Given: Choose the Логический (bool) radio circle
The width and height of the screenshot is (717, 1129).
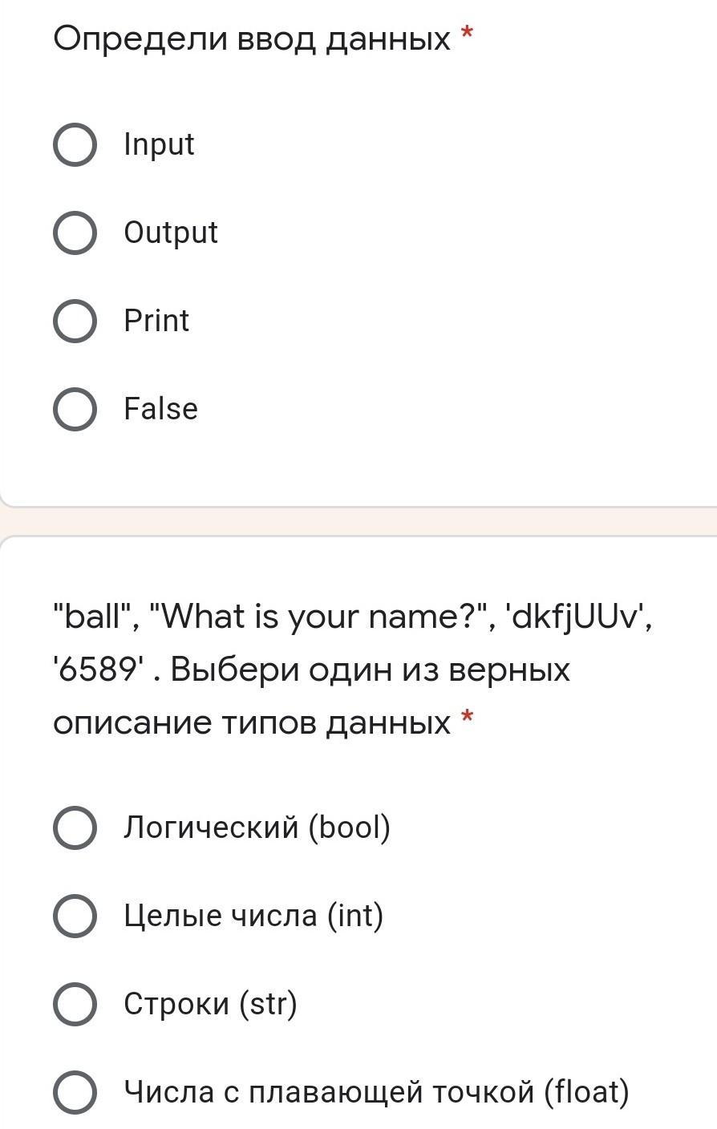Looking at the screenshot, I should (x=75, y=828).
